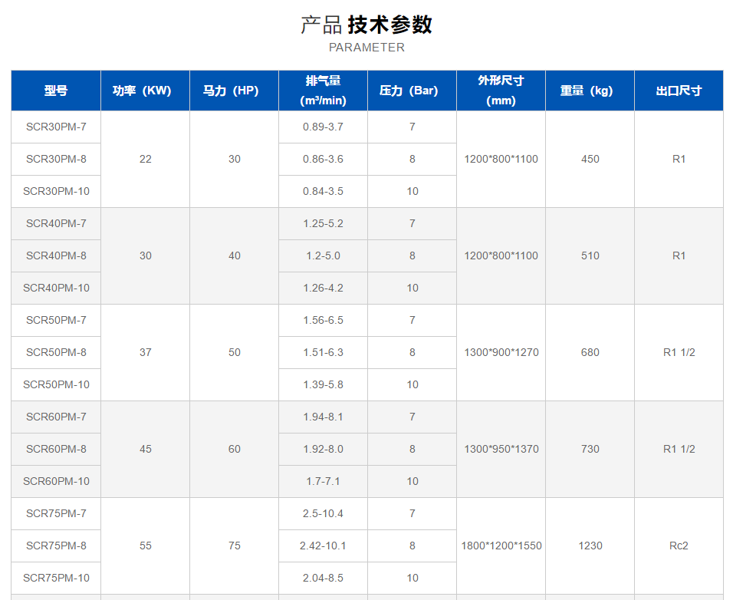
Task: Click the Rc2 outlet size cell
Action: [679, 546]
